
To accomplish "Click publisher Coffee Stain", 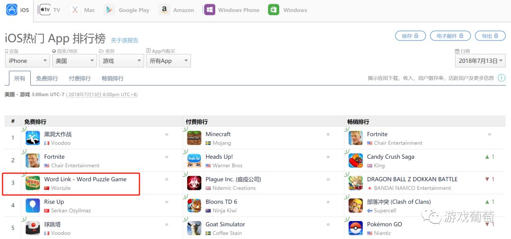I will (x=227, y=233).
